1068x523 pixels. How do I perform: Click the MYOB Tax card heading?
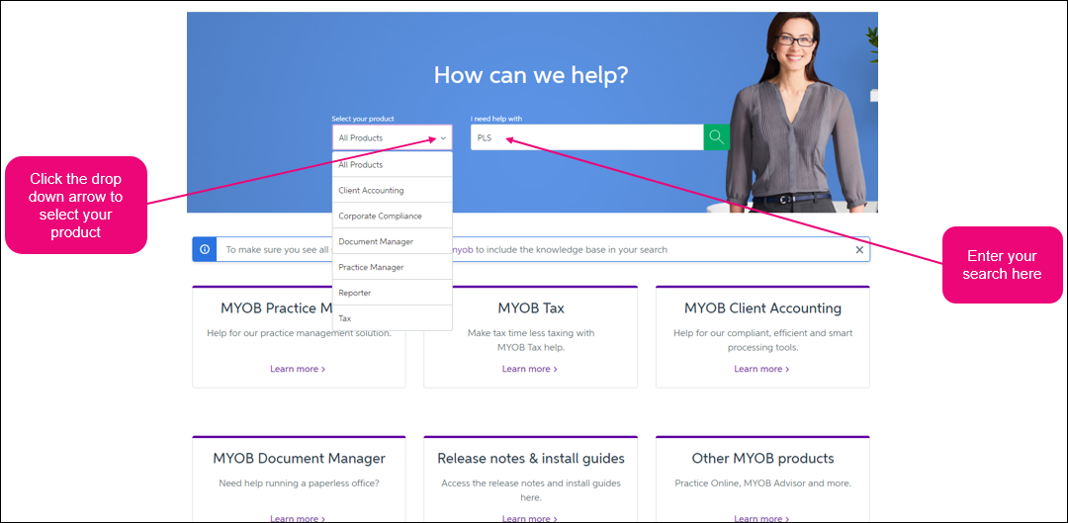[531, 308]
